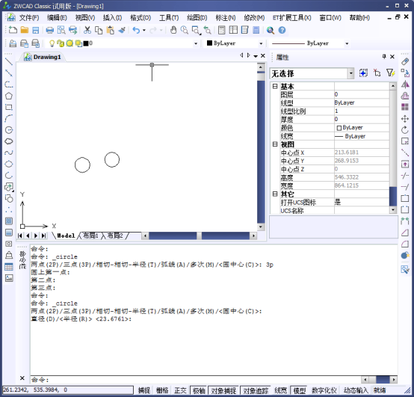Collapse the 基本 section in properties
The height and width of the screenshot is (397, 414).
point(275,86)
